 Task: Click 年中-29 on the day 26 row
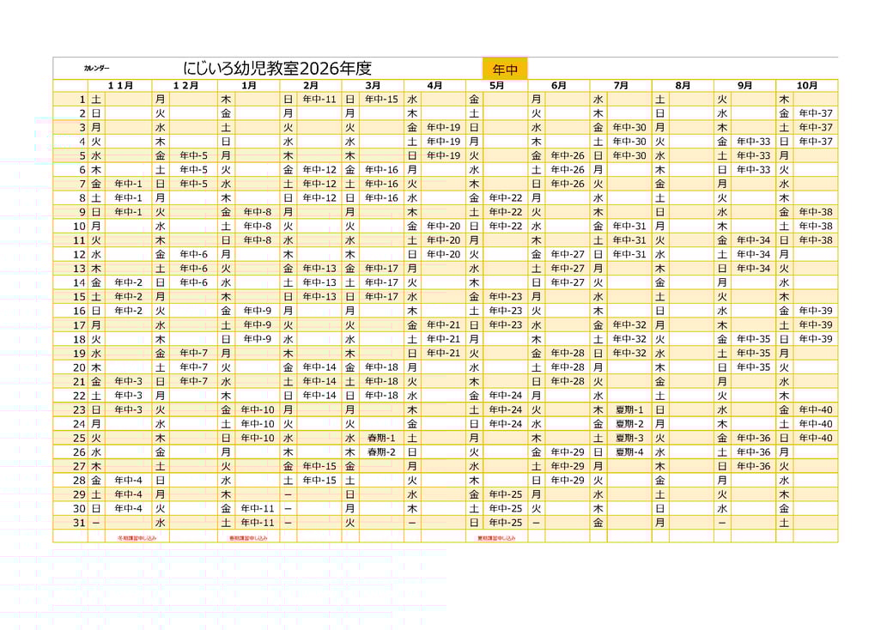point(568,452)
